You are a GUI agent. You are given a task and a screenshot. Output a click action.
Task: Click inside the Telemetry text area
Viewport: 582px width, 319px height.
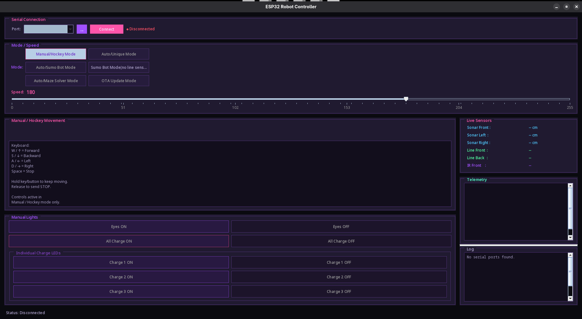[x=516, y=212]
